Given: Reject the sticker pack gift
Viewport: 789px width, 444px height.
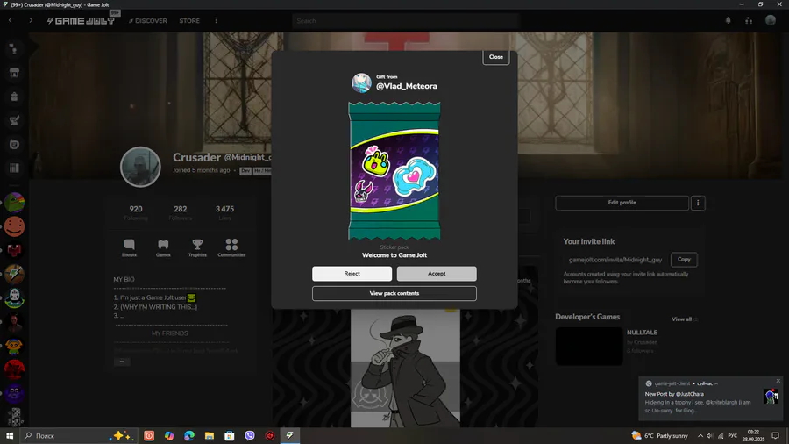Looking at the screenshot, I should pyautogui.click(x=352, y=274).
